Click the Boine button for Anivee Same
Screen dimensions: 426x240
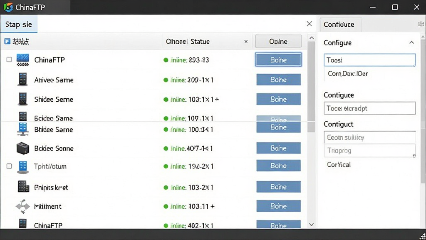coord(278,80)
